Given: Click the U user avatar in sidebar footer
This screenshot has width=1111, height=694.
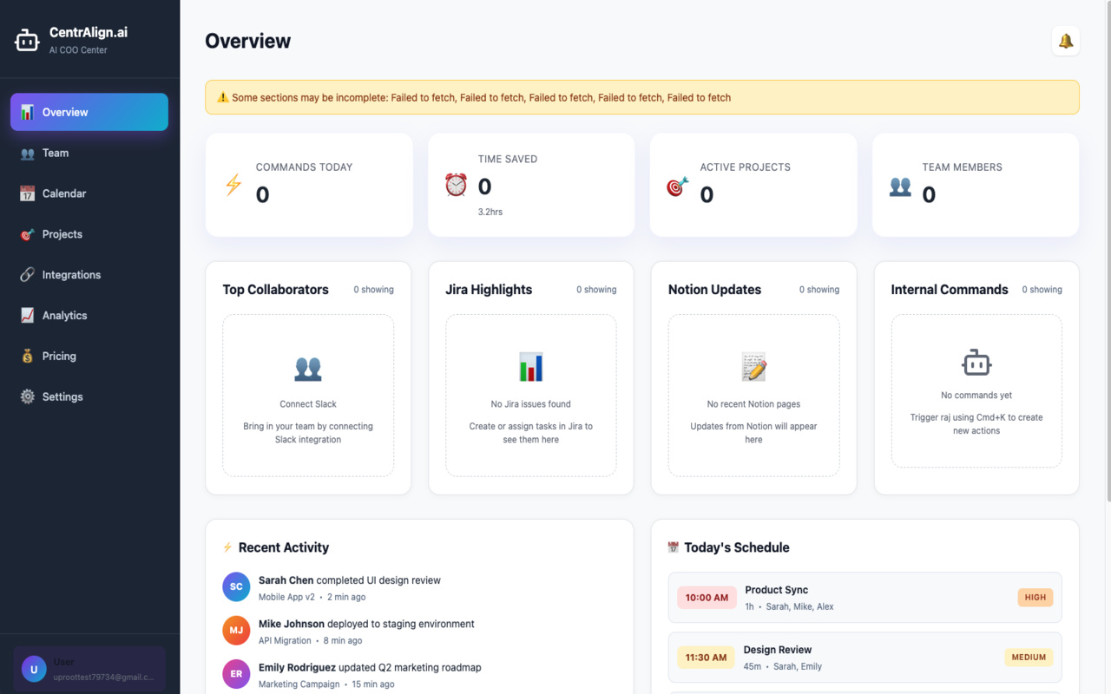Looking at the screenshot, I should tap(34, 669).
